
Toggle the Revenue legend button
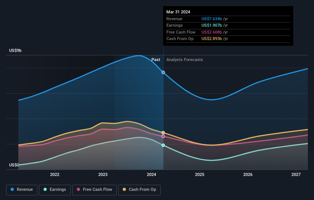click(x=22, y=190)
